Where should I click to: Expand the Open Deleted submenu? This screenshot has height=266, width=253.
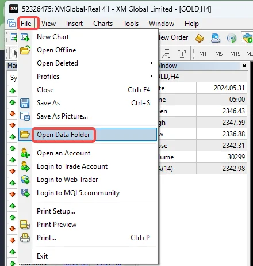tap(87, 63)
